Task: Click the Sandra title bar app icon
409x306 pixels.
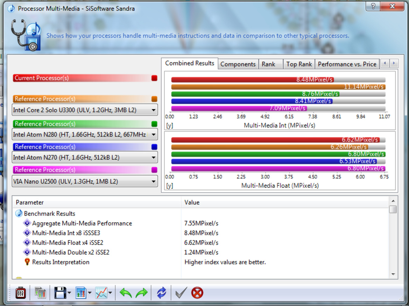Action: 11,9
